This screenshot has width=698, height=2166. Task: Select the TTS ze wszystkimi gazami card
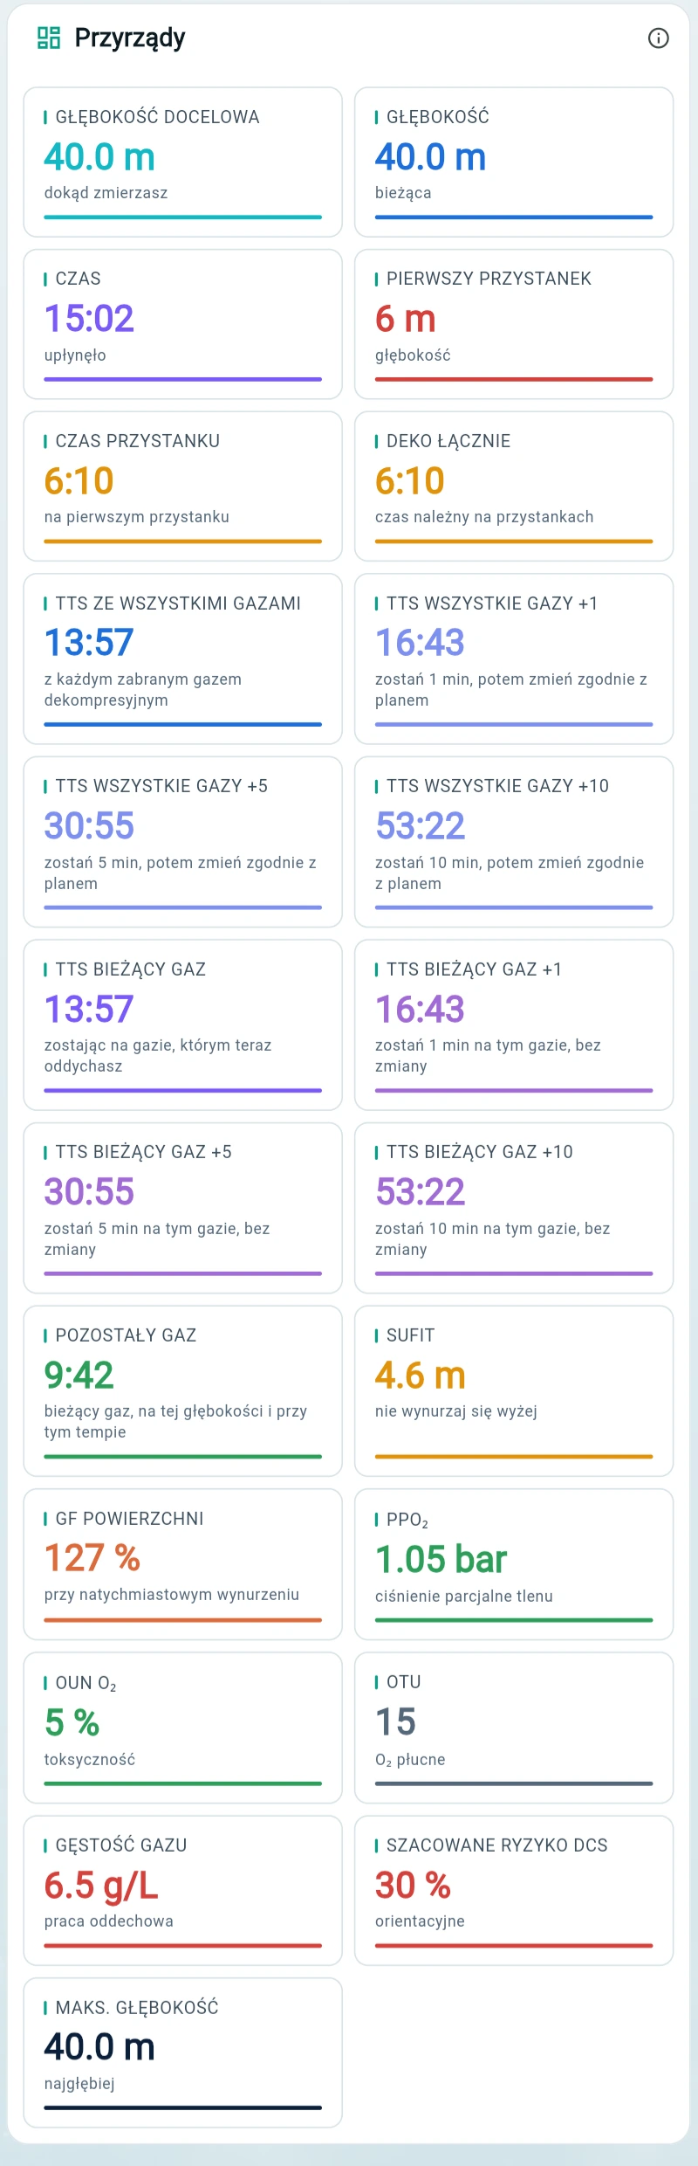point(183,659)
